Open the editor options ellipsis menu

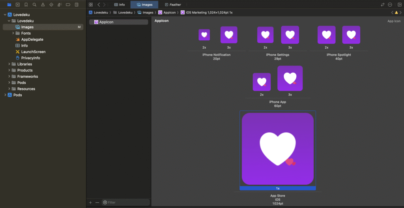click(x=390, y=5)
